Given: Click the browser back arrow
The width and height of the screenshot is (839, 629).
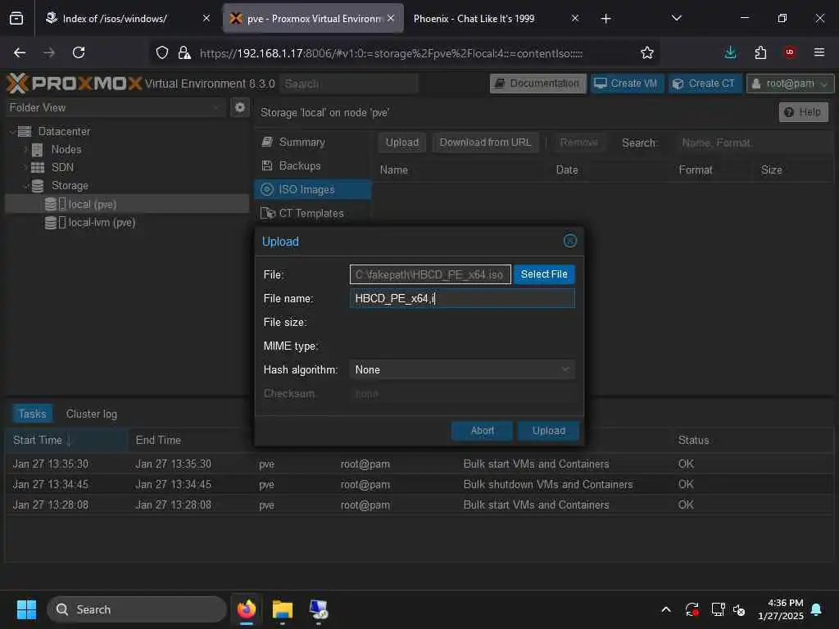Looking at the screenshot, I should click(20, 52).
